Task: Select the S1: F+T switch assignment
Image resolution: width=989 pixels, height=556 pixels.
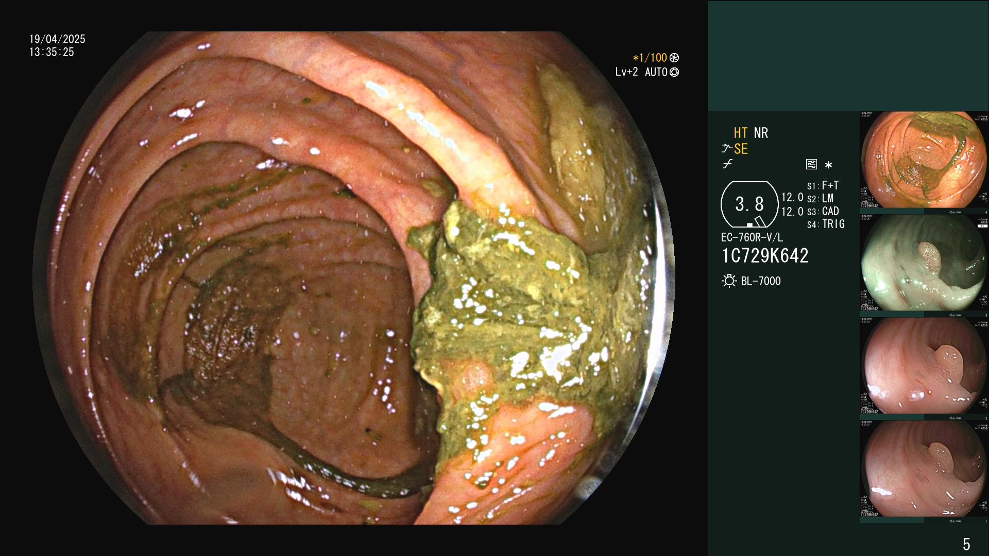Action: click(x=823, y=185)
